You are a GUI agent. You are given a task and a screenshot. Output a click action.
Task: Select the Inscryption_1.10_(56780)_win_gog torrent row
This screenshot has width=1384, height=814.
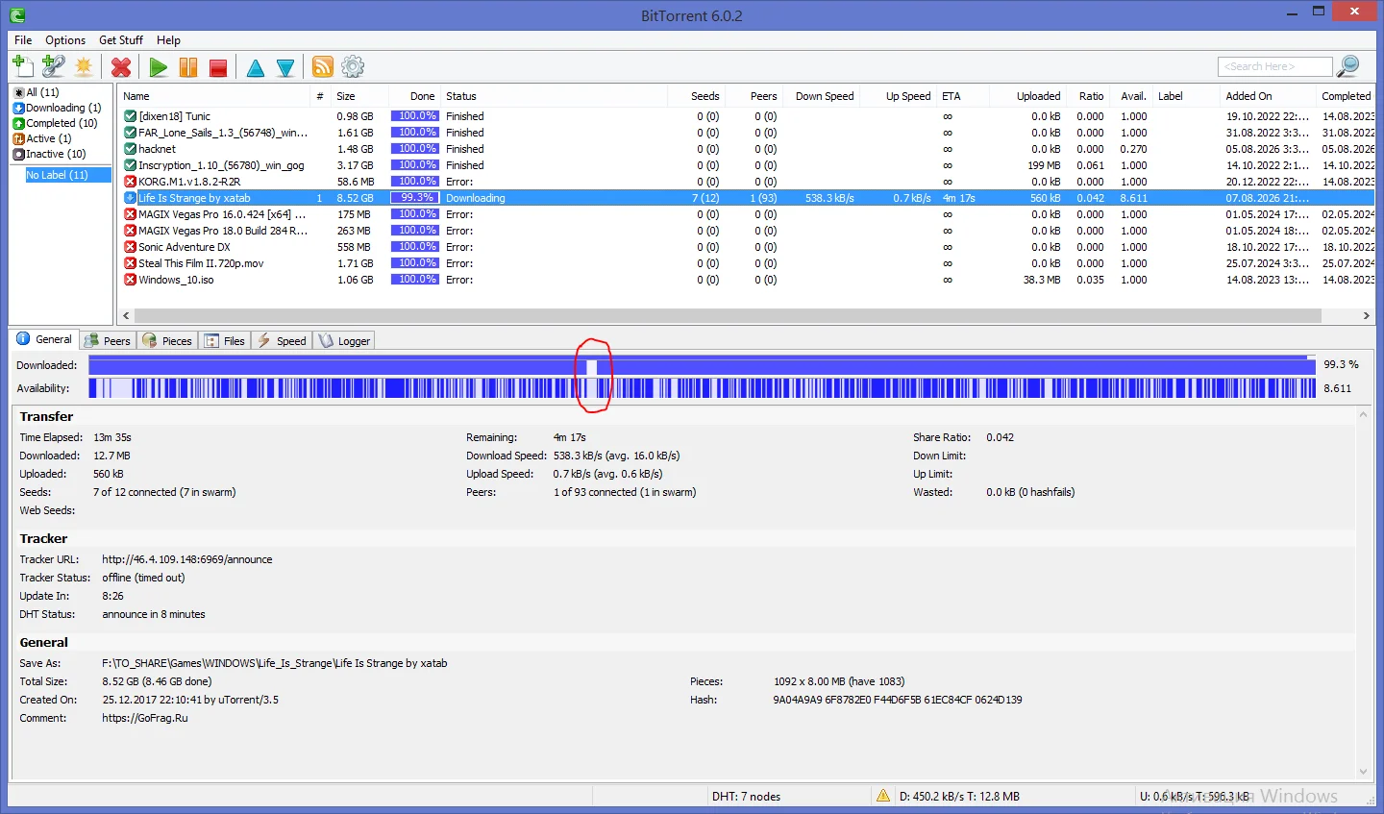click(x=747, y=165)
